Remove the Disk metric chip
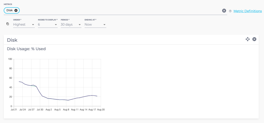The image size is (264, 123). pos(16,10)
